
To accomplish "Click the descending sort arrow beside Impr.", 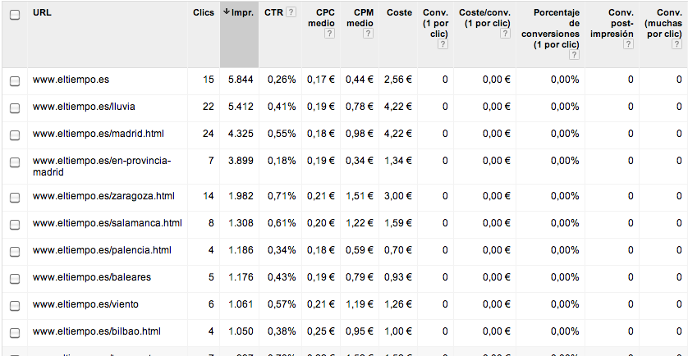I will click(227, 13).
